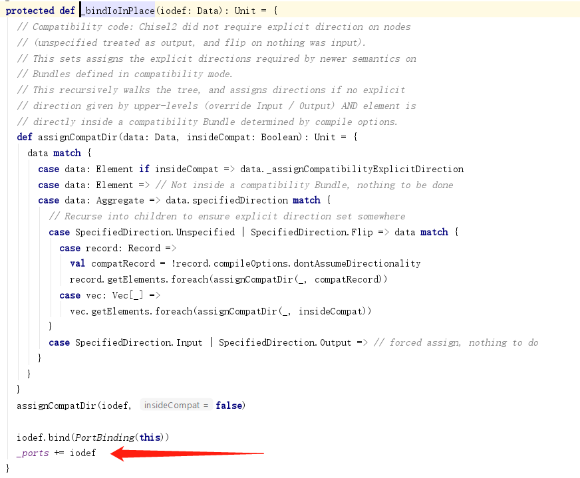
Task: Click SpecifiedDirection.Flip in case clause
Action: pos(312,232)
